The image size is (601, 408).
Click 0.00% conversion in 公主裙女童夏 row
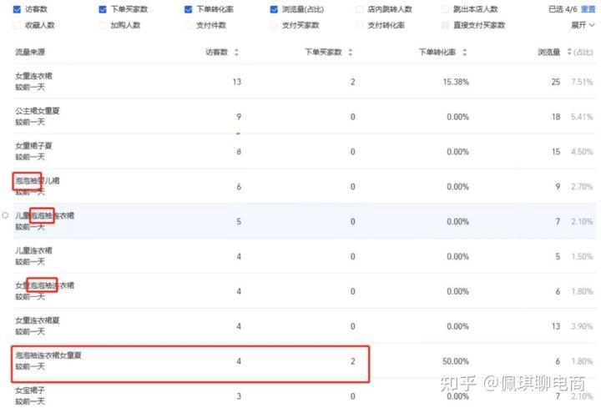point(457,117)
